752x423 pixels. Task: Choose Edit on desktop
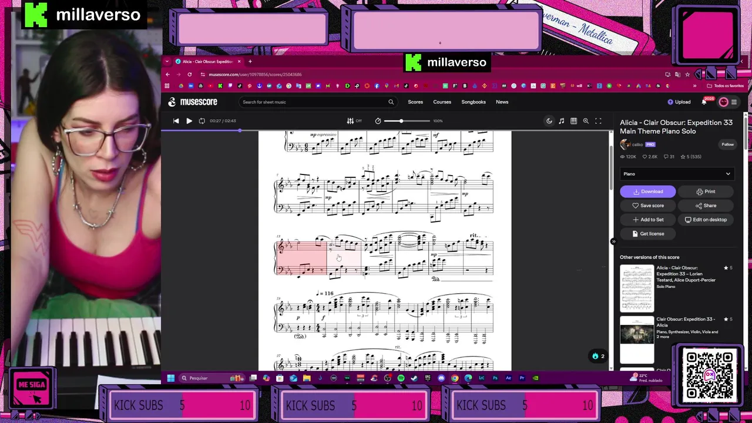pyautogui.click(x=706, y=220)
